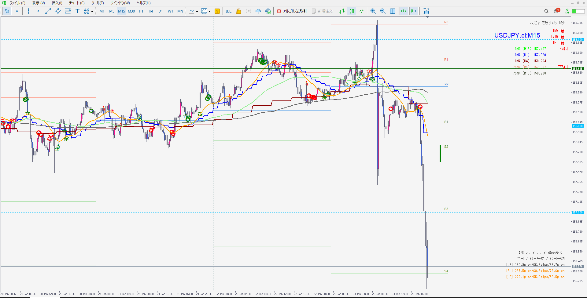Expand the indicators list dropdown
The width and height of the screenshot is (587, 298).
point(197,12)
